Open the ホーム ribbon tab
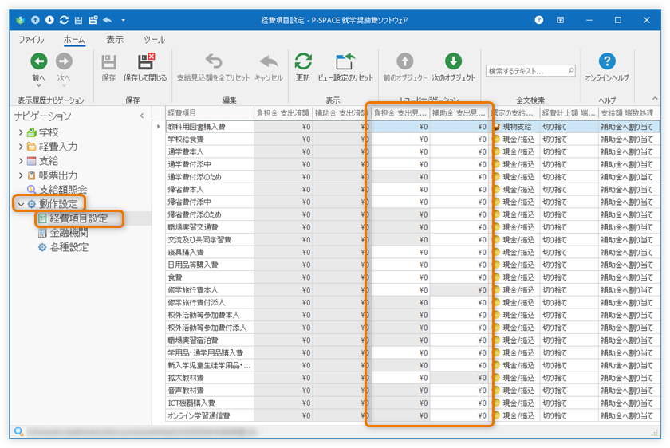Image resolution: width=670 pixels, height=448 pixels. click(x=74, y=40)
